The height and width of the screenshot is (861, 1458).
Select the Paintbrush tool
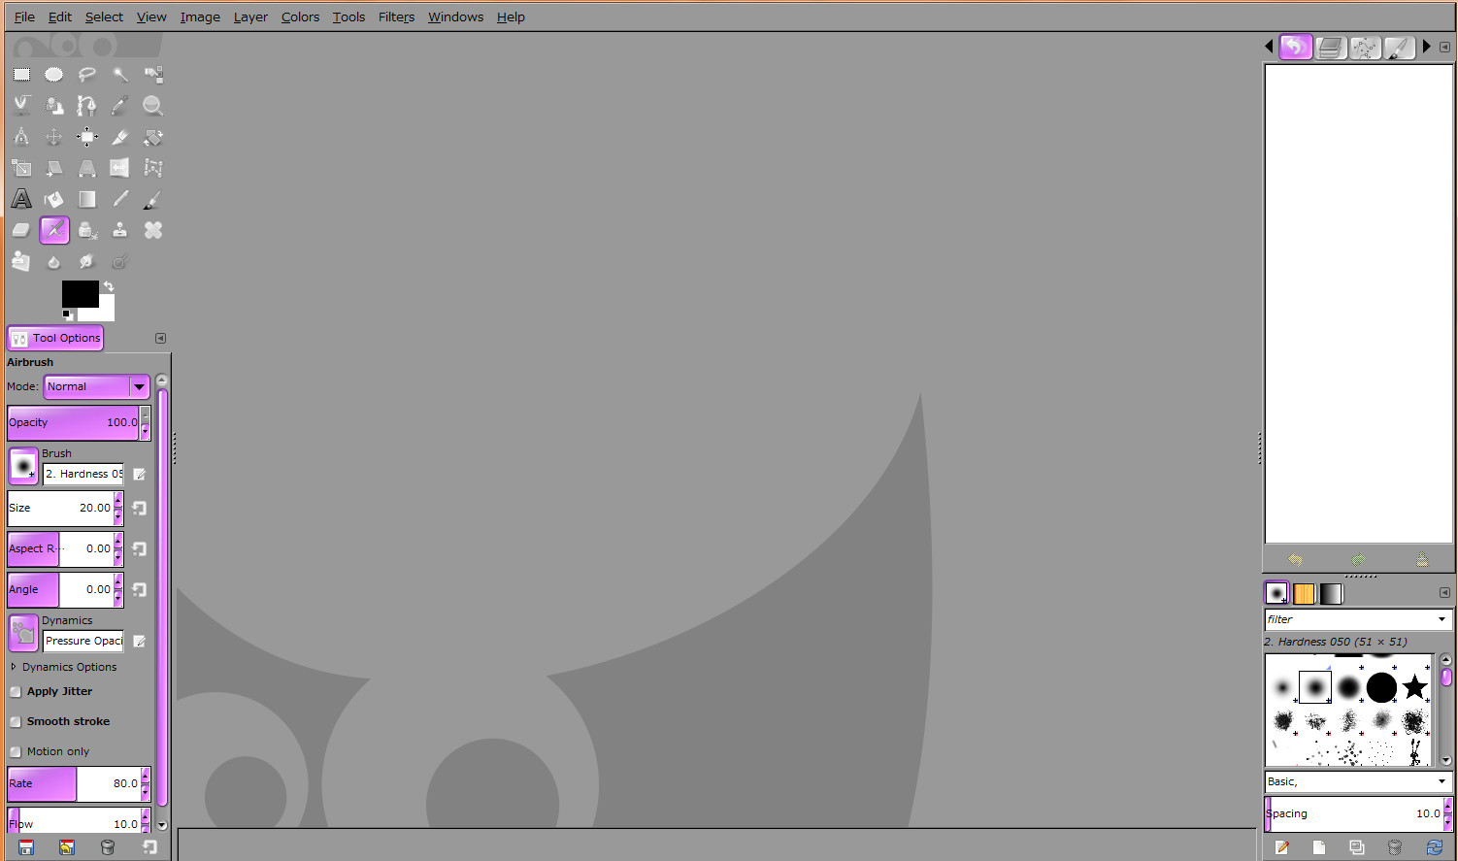point(153,199)
